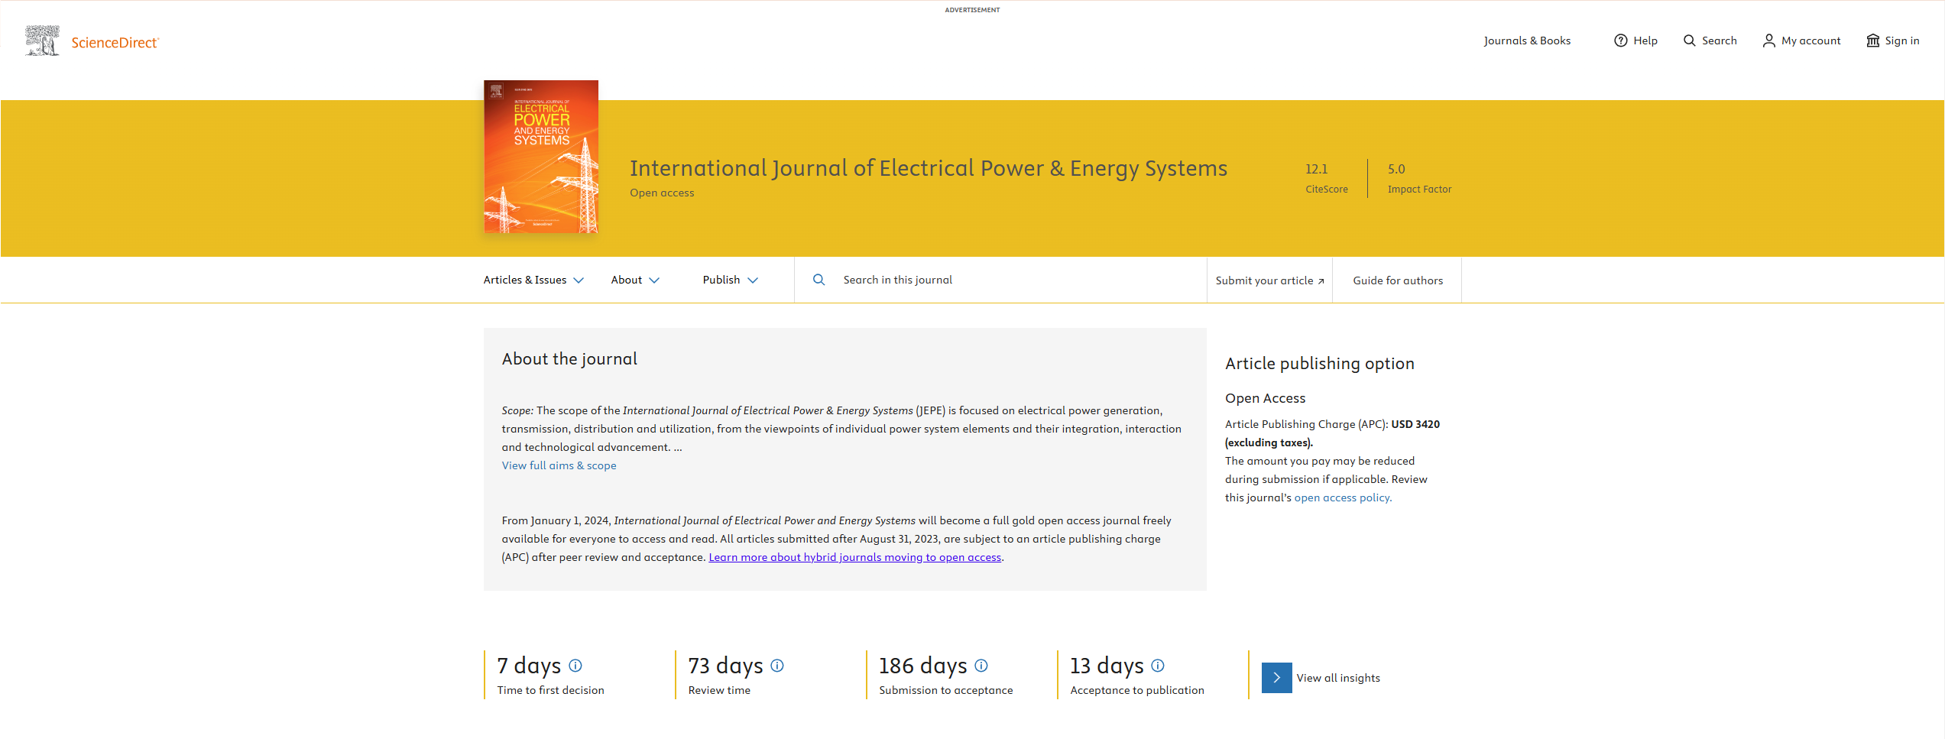Expand the Publish chevron arrow
The height and width of the screenshot is (739, 1945).
click(x=753, y=280)
